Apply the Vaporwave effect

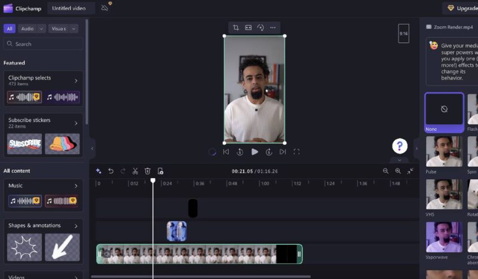[x=444, y=237]
